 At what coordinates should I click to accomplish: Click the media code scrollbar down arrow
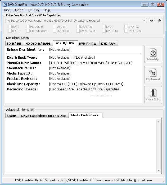pyautogui.click(x=159, y=171)
